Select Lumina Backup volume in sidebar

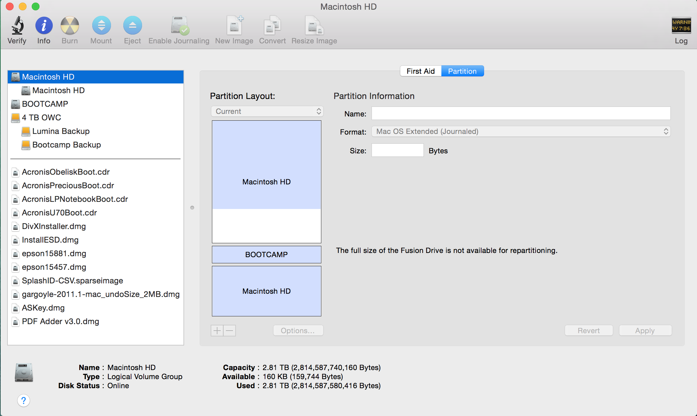61,131
